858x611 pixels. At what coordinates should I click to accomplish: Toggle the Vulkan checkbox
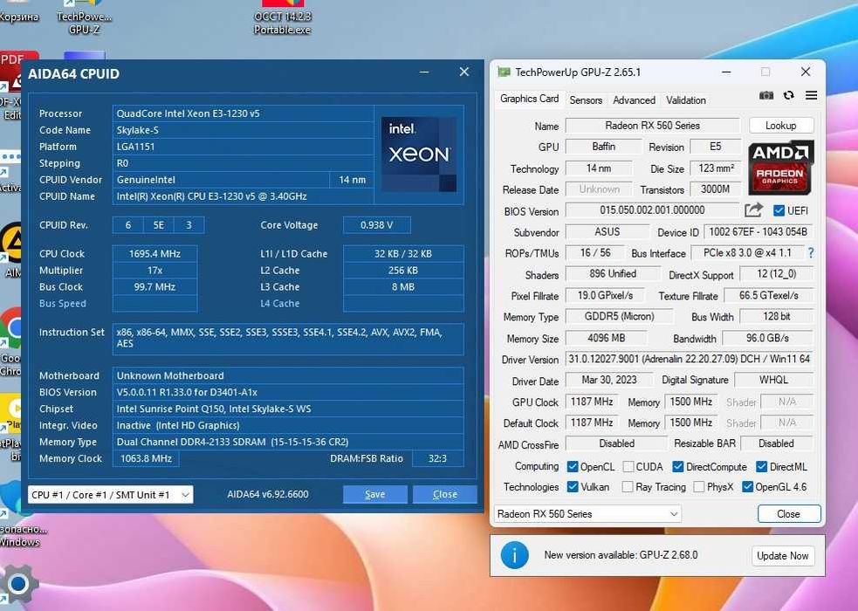coord(573,486)
